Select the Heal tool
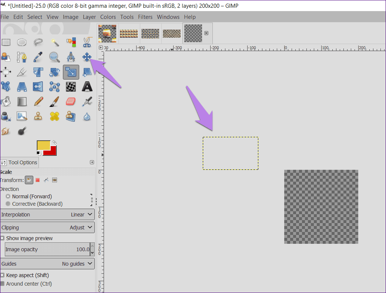The height and width of the screenshot is (293, 386). tap(54, 117)
